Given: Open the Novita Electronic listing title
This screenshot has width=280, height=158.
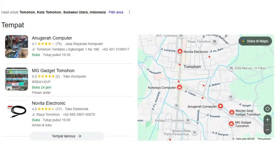Looking at the screenshot, I should (x=48, y=103).
